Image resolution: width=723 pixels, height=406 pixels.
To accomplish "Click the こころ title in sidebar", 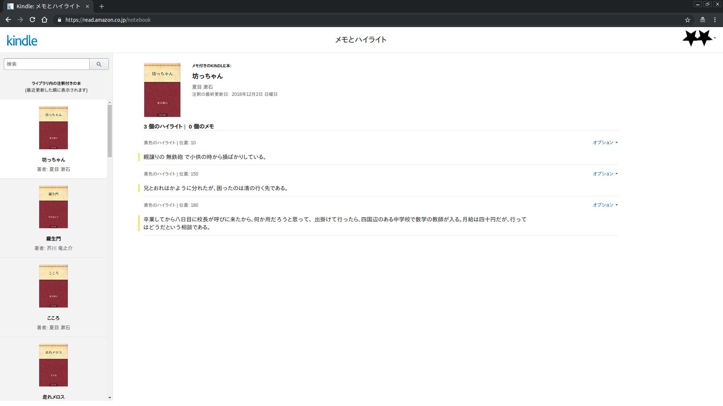I will coord(53,318).
